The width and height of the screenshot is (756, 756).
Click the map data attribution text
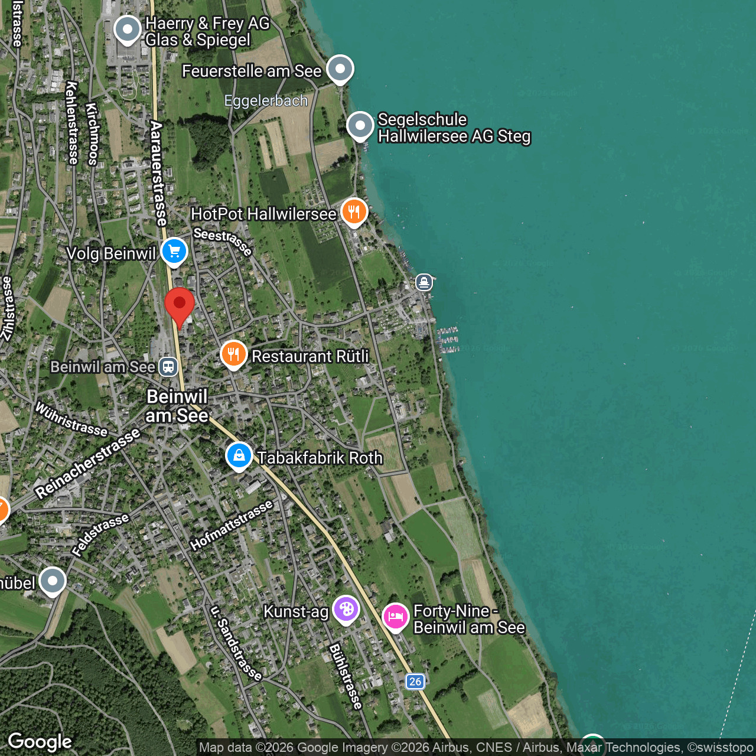[475, 748]
